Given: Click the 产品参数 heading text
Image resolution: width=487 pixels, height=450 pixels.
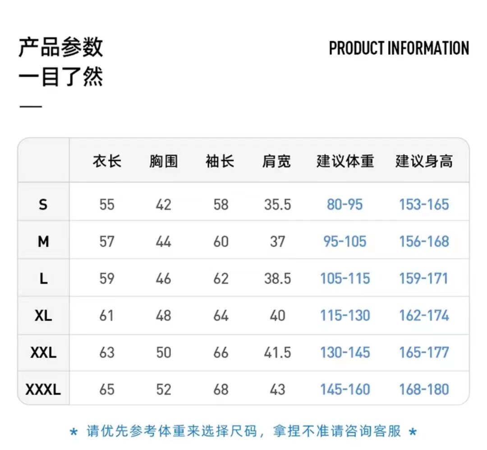Looking at the screenshot, I should coord(60,47).
